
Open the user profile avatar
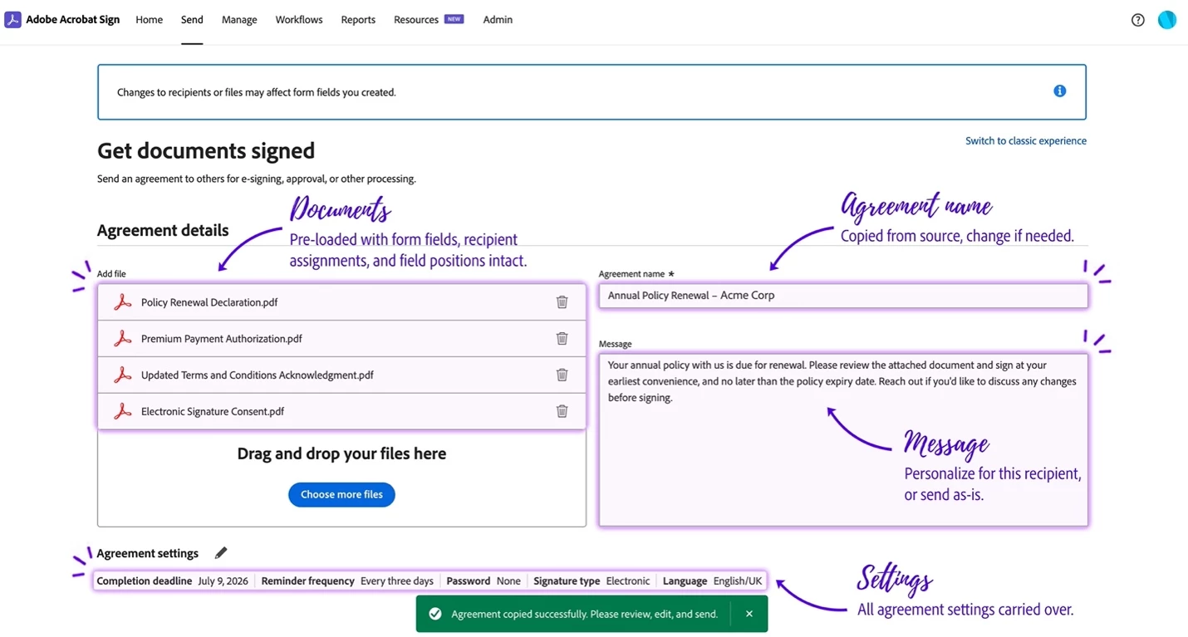(x=1167, y=20)
